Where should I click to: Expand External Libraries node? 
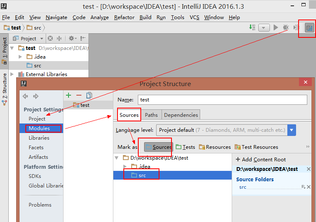(12, 74)
